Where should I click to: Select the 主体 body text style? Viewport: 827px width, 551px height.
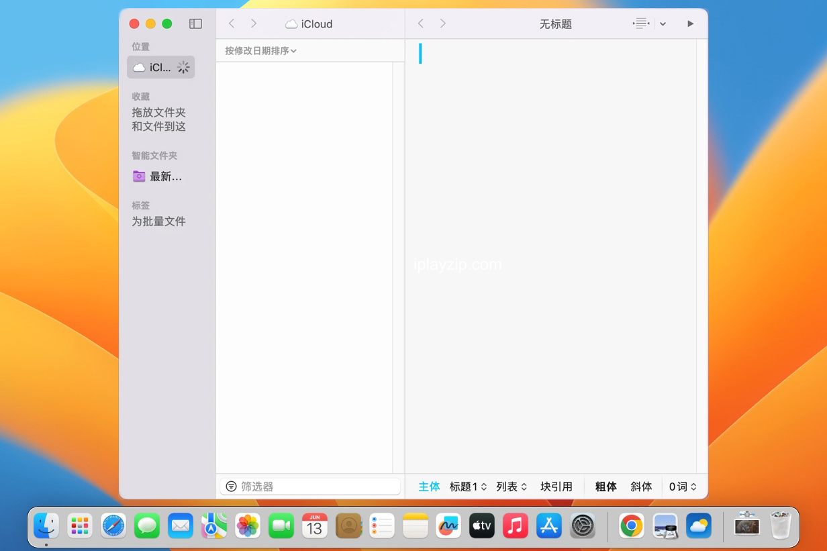pyautogui.click(x=429, y=487)
